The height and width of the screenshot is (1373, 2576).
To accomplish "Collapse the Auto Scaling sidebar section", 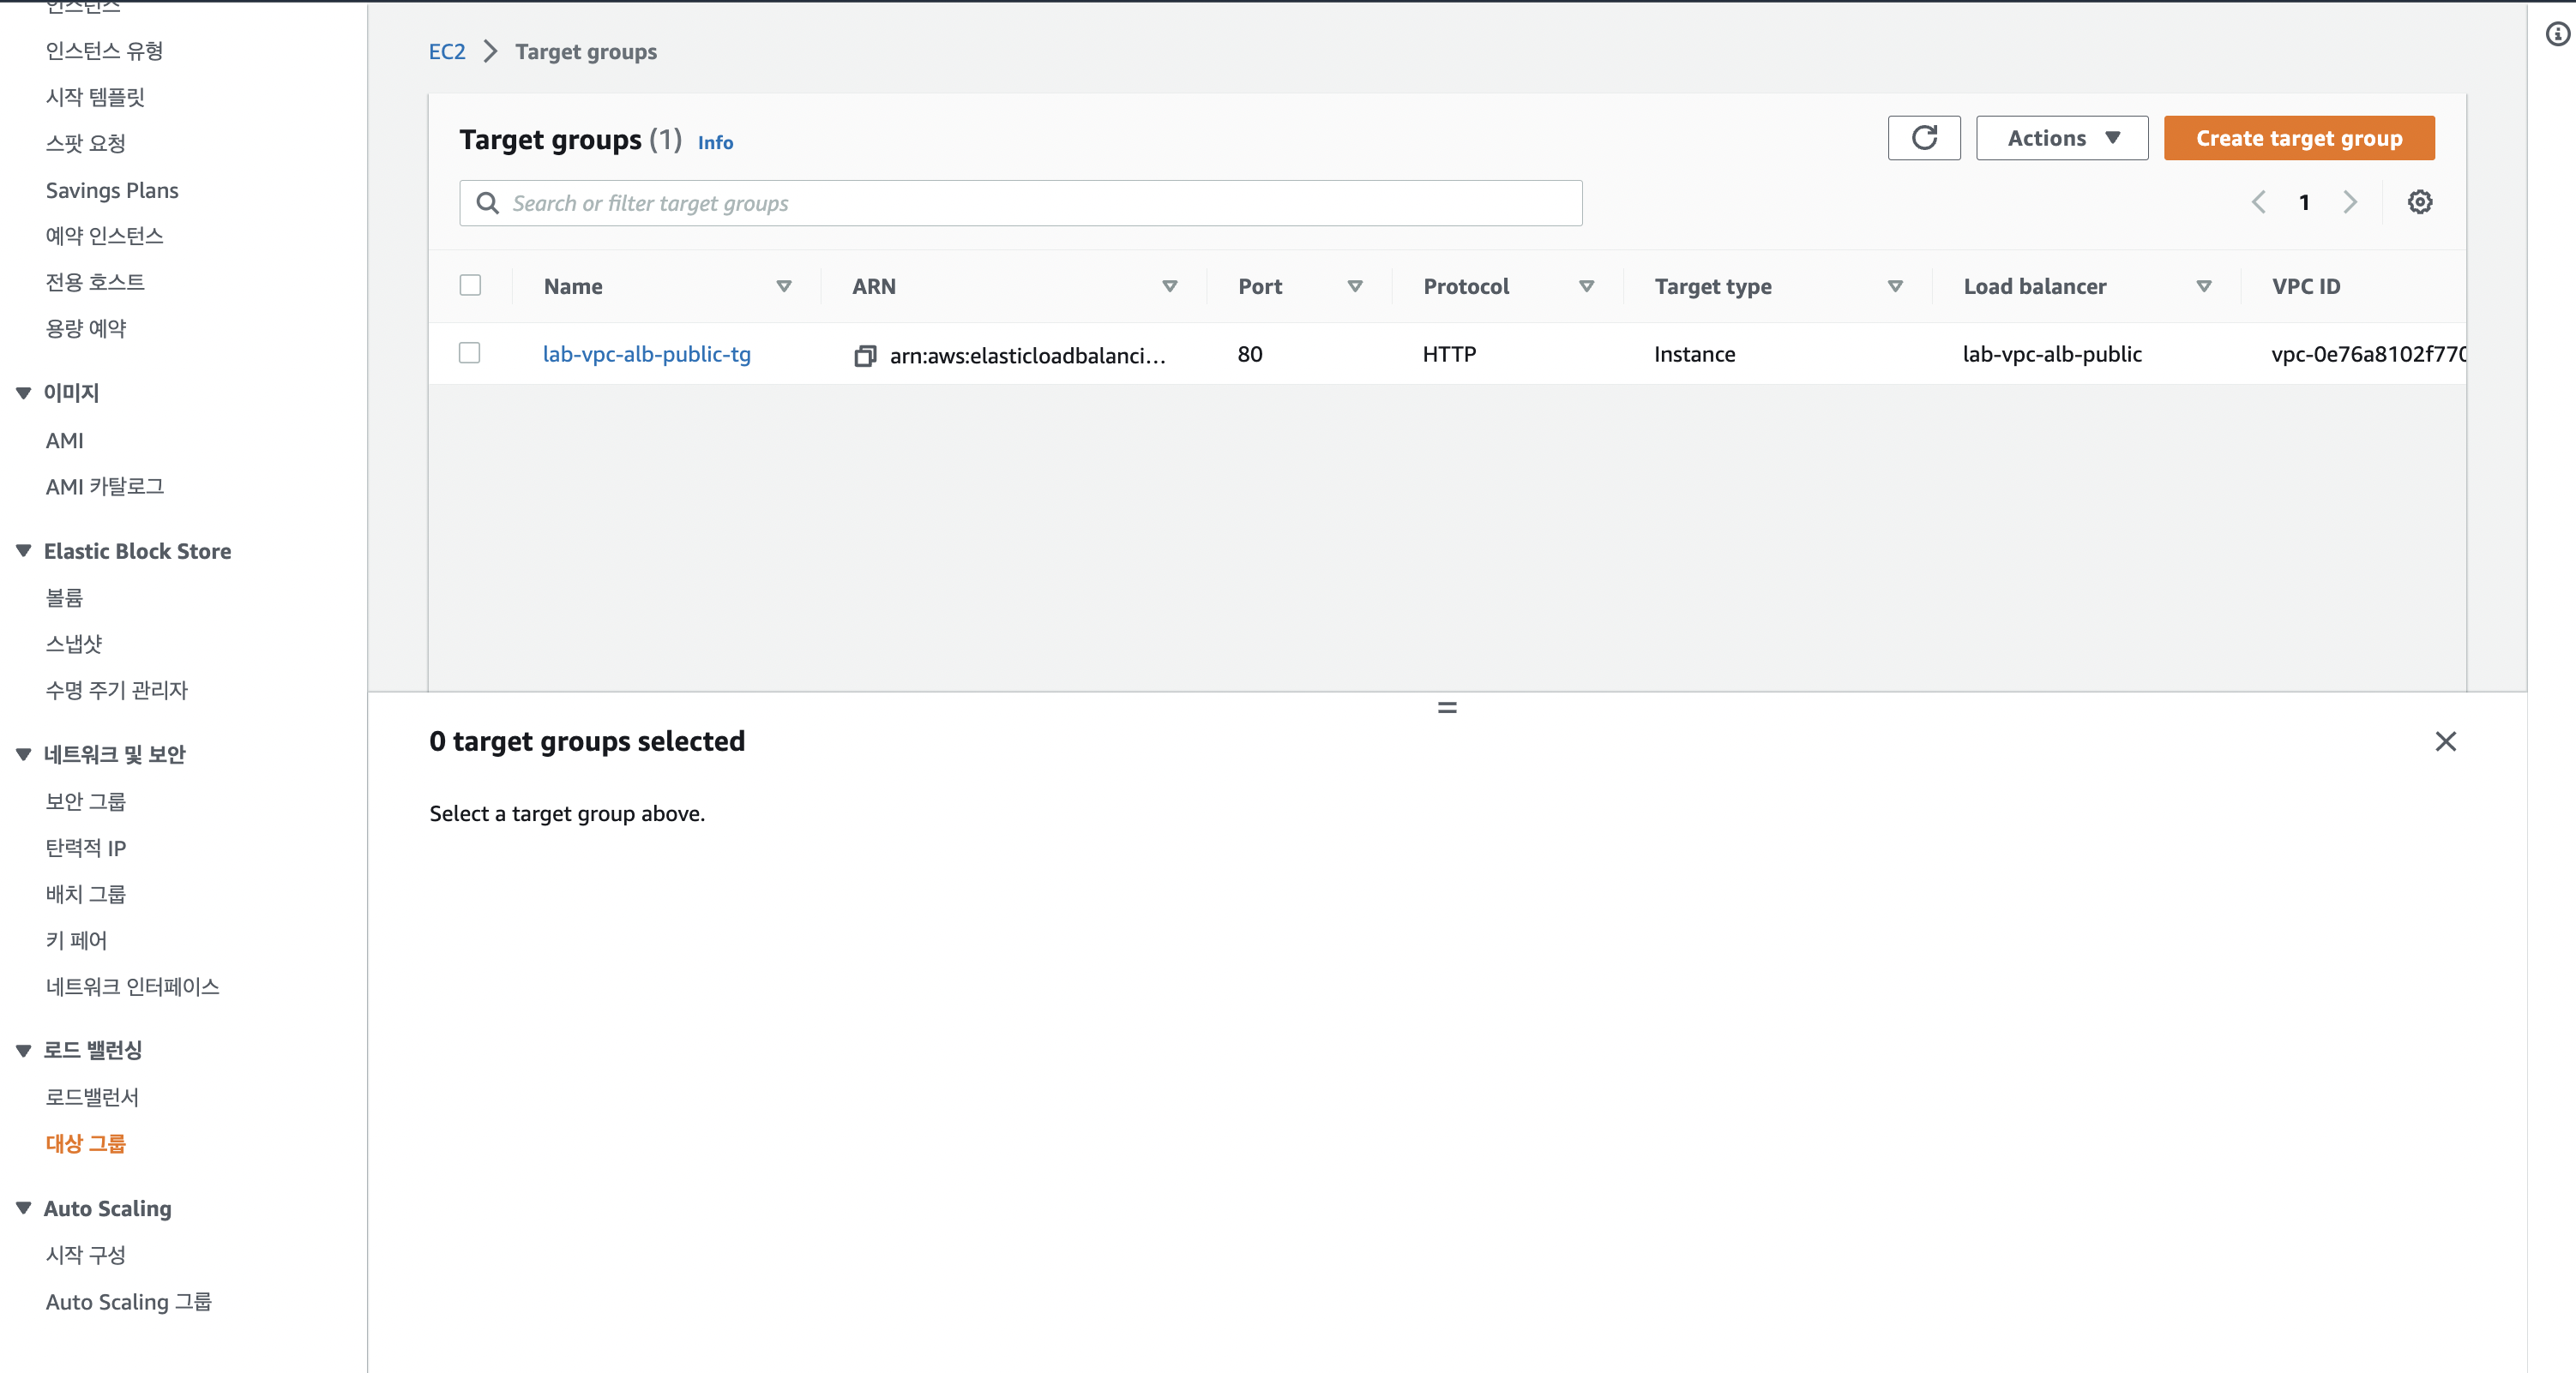I will tap(24, 1208).
